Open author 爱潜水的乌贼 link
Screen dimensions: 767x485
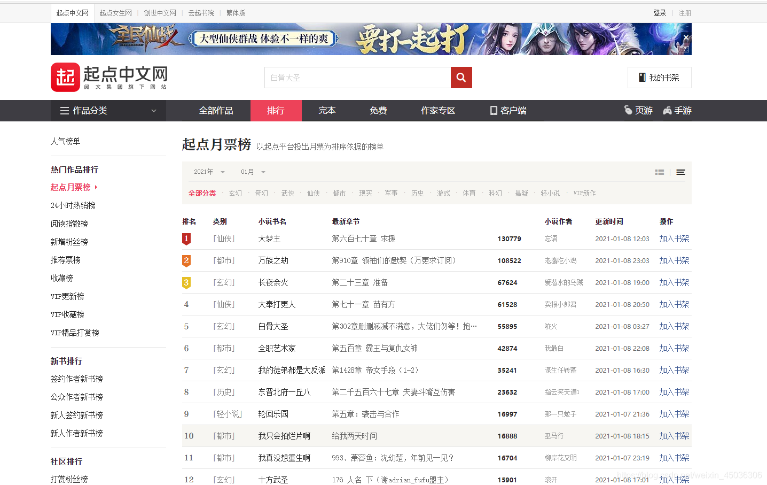click(563, 282)
